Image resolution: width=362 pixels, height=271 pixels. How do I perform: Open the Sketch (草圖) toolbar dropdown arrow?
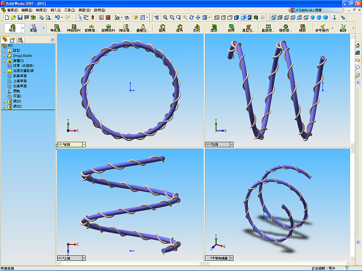tap(44, 28)
